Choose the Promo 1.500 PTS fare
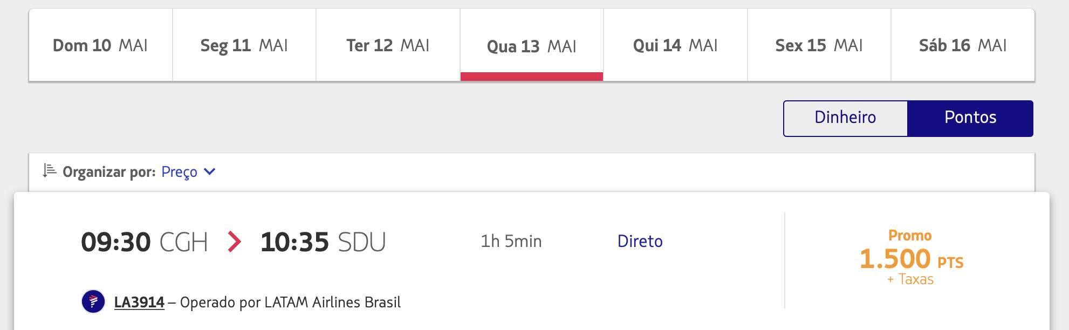This screenshot has width=1069, height=330. pyautogui.click(x=911, y=257)
